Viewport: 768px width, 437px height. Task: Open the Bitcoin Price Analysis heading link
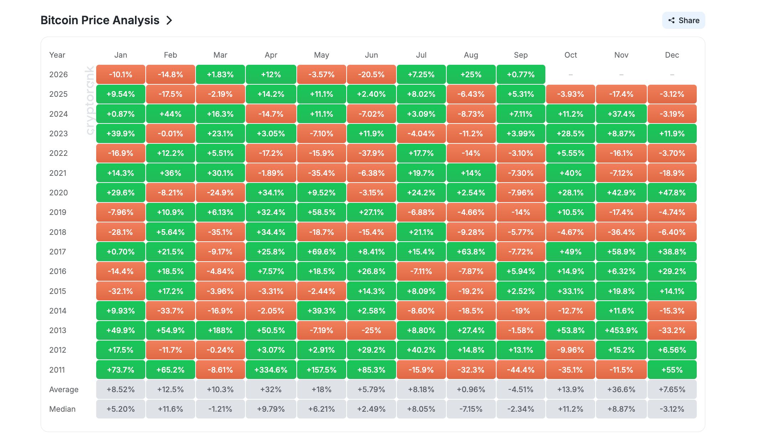point(100,20)
